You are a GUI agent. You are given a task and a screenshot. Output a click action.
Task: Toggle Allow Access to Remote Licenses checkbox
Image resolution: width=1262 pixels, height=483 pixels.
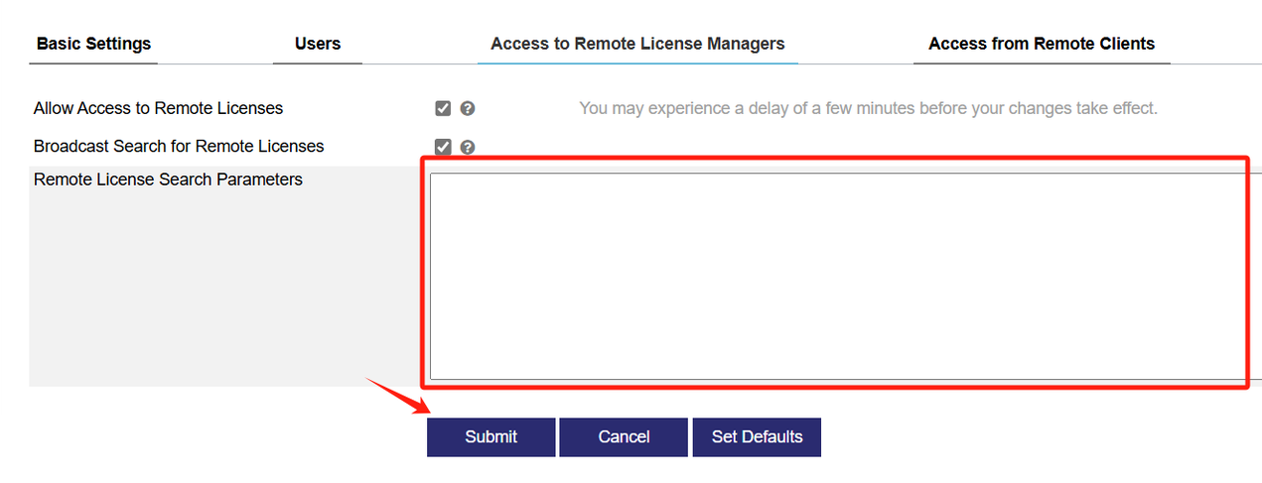click(x=443, y=109)
